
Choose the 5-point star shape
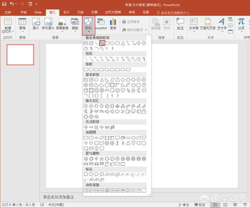(x=102, y=158)
